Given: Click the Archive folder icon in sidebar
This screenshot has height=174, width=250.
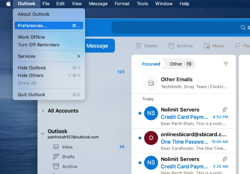Looking at the screenshot, I should [56, 166].
